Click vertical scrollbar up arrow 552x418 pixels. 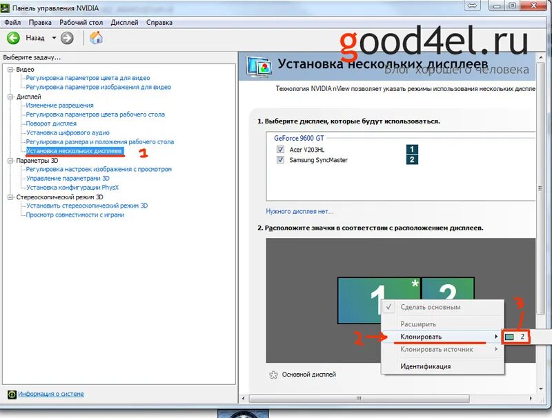[x=541, y=57]
